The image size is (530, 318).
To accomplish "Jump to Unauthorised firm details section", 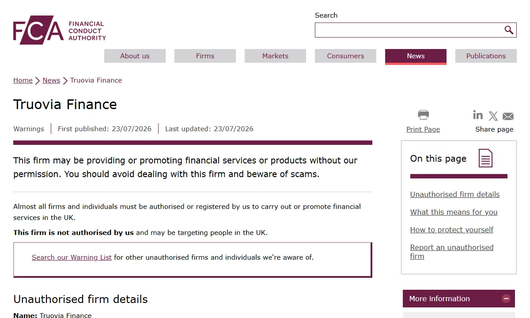I will click(x=455, y=194).
